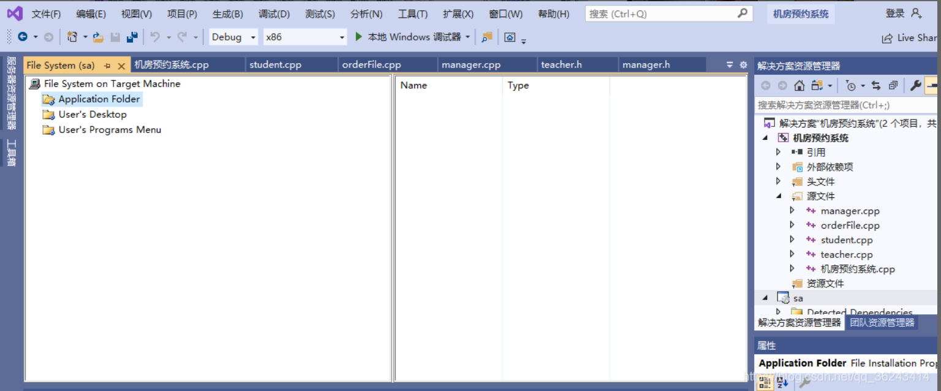Click the Collapse All icon in Solution Explorer
This screenshot has height=391, width=941.
pos(894,85)
